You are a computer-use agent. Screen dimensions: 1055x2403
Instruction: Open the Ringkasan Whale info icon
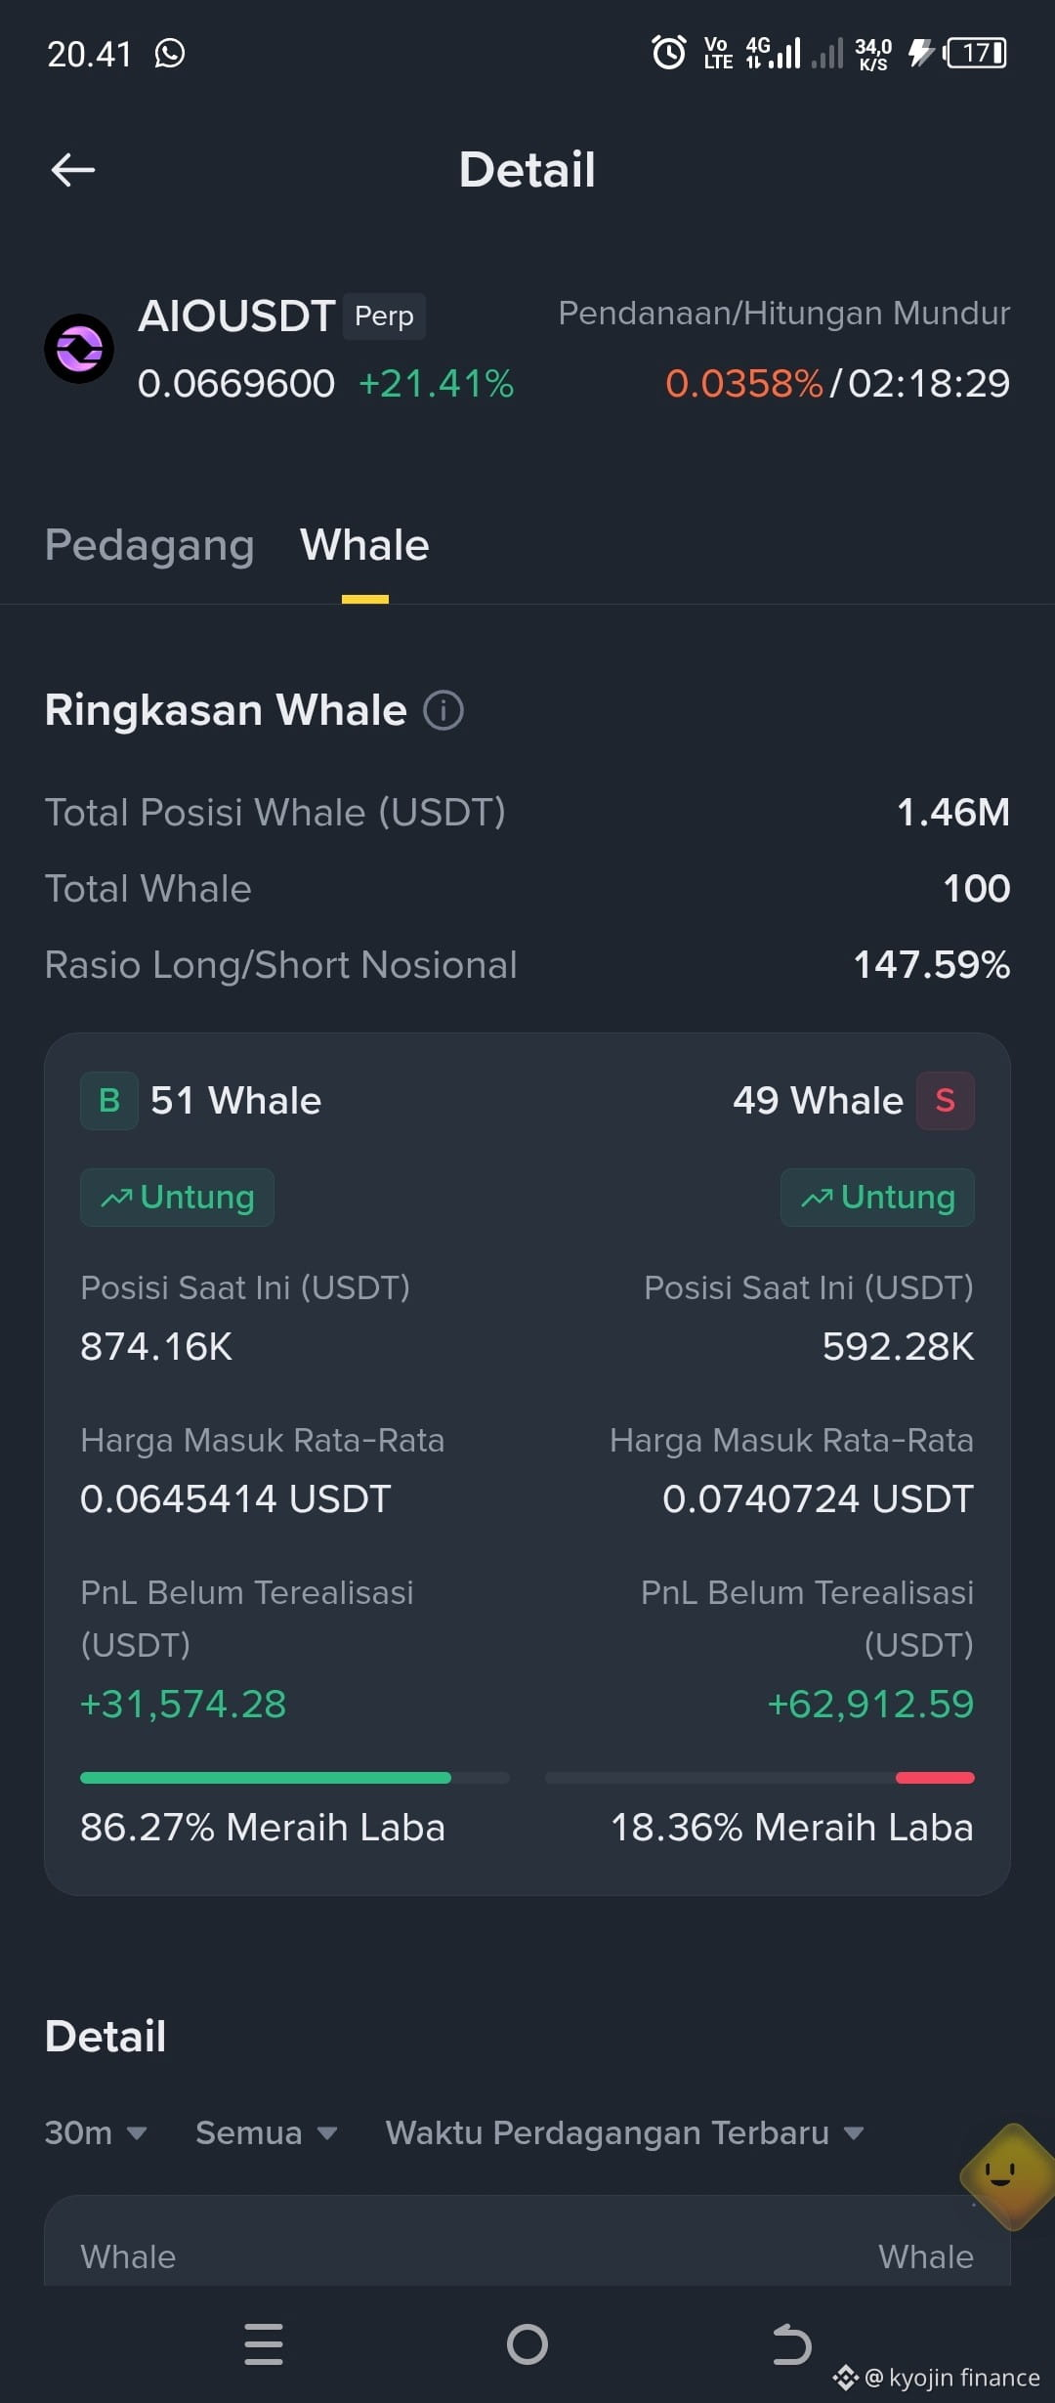click(x=443, y=710)
